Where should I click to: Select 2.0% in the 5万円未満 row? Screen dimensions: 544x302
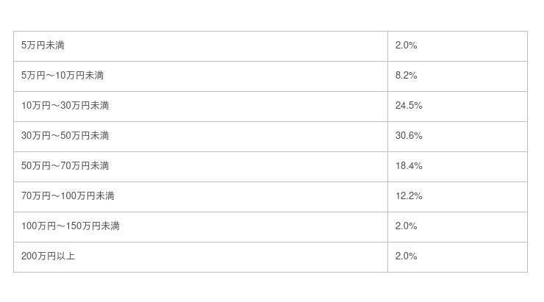tap(406, 46)
